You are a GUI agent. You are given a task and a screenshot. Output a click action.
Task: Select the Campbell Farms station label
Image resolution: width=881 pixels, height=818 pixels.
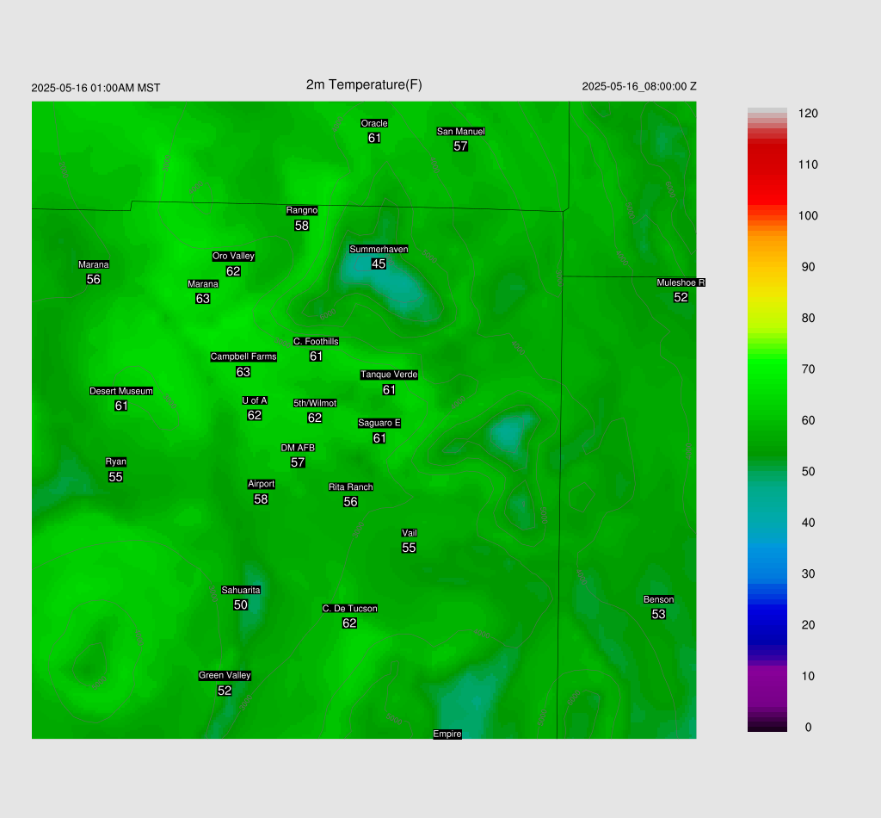pyautogui.click(x=243, y=356)
